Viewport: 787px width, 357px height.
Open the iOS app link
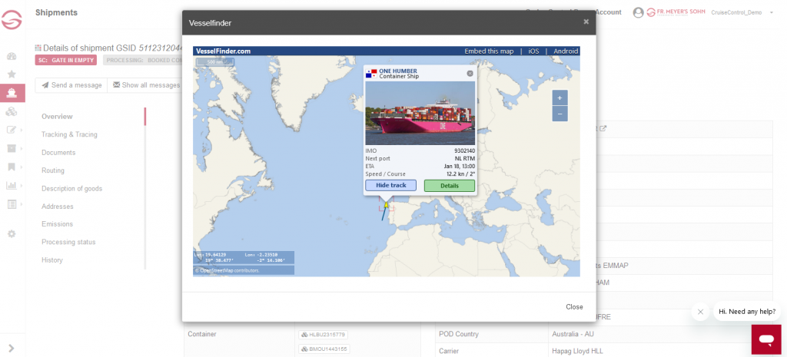click(533, 51)
